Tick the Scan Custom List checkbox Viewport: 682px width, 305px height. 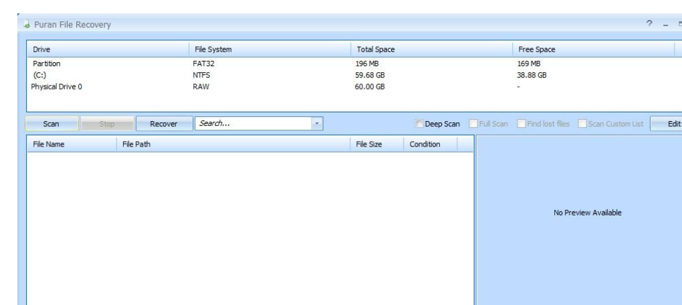pos(582,124)
